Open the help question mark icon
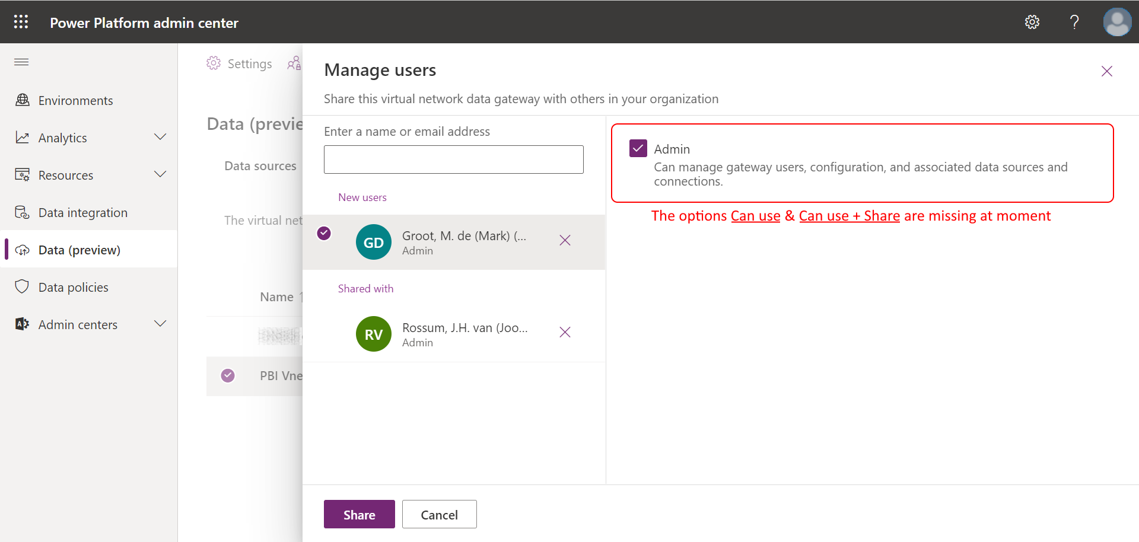Image resolution: width=1139 pixels, height=542 pixels. (x=1075, y=22)
